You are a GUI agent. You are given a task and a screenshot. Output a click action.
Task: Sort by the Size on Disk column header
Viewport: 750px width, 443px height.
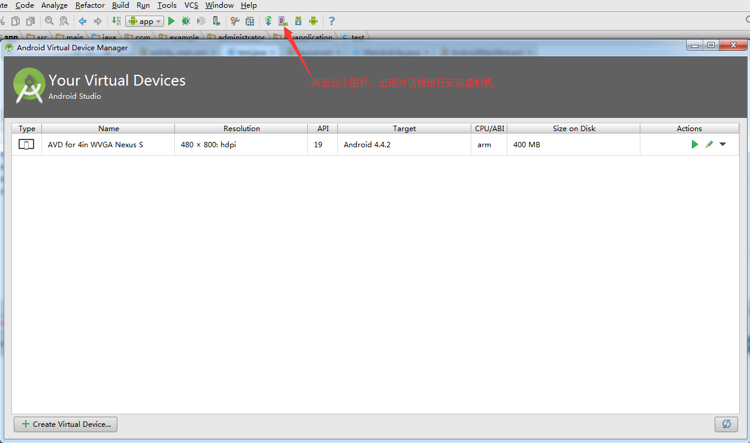tap(574, 128)
